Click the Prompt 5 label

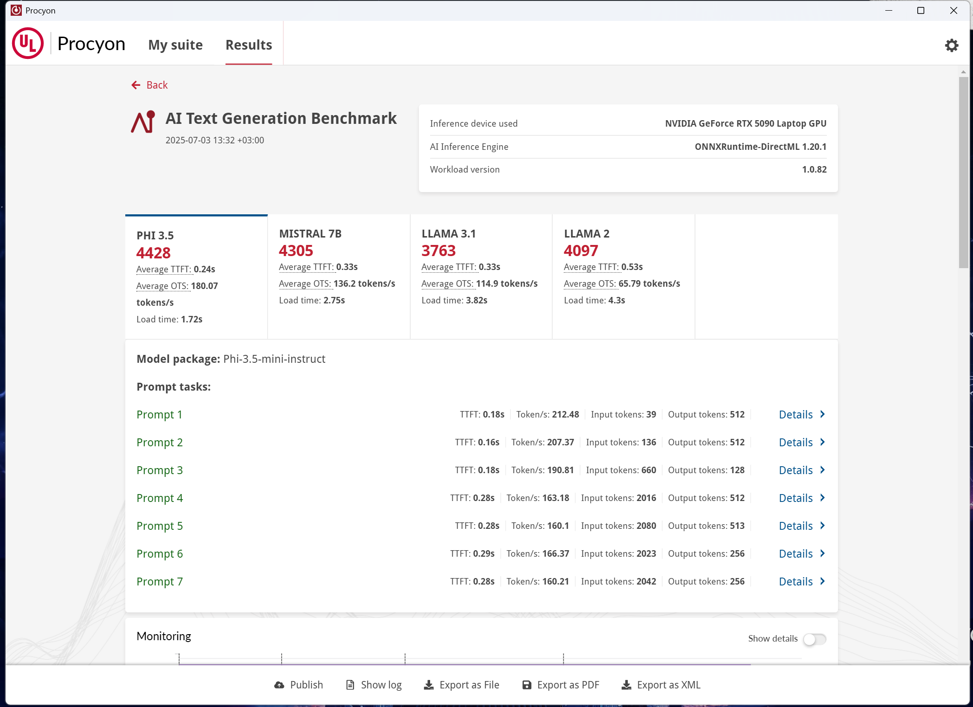(x=160, y=526)
